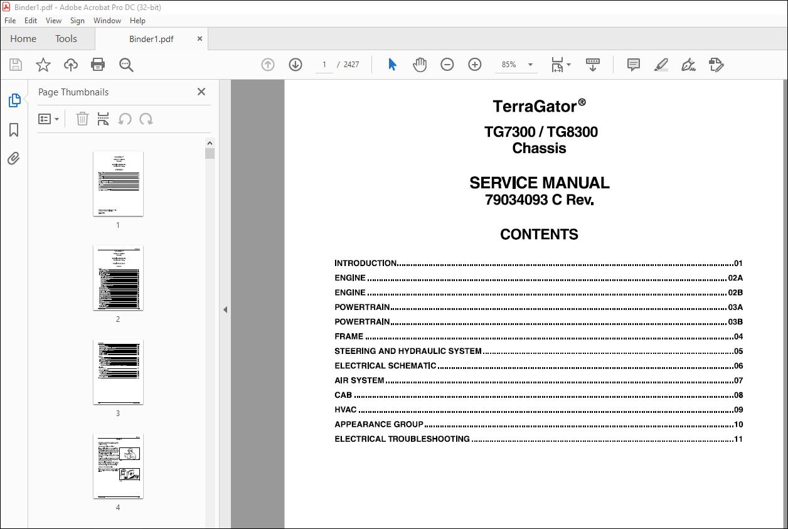Go to the previous page arrow
Screen dimensions: 788x529
pos(268,65)
